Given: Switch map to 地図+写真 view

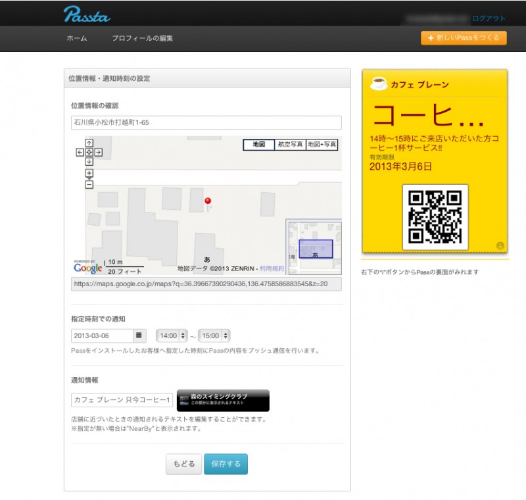Looking at the screenshot, I should [x=322, y=145].
